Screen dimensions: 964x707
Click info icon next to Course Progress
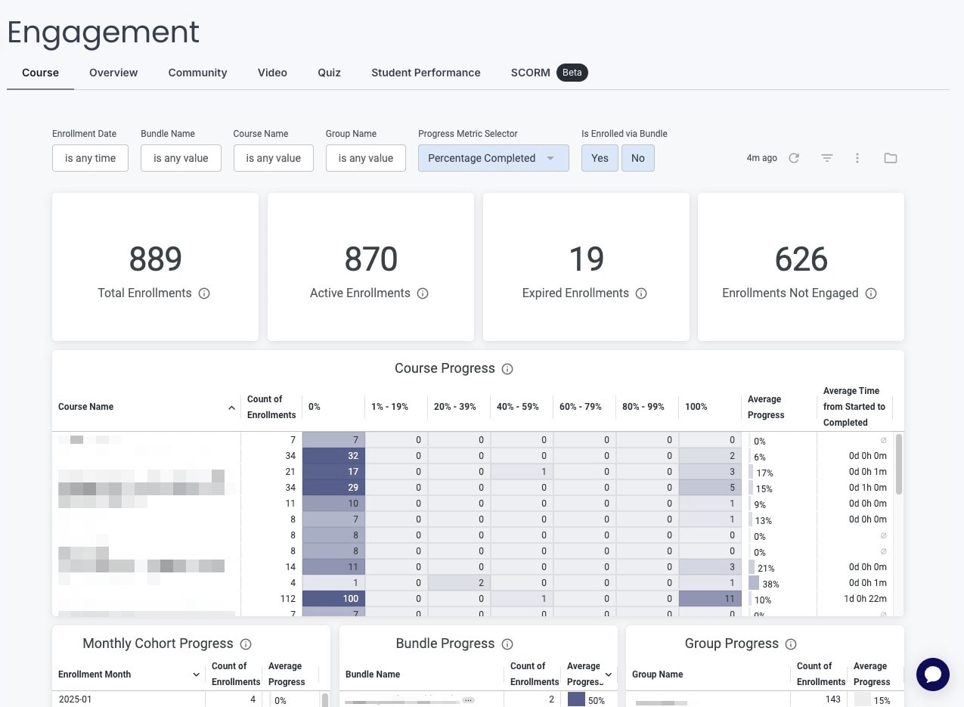coord(507,369)
